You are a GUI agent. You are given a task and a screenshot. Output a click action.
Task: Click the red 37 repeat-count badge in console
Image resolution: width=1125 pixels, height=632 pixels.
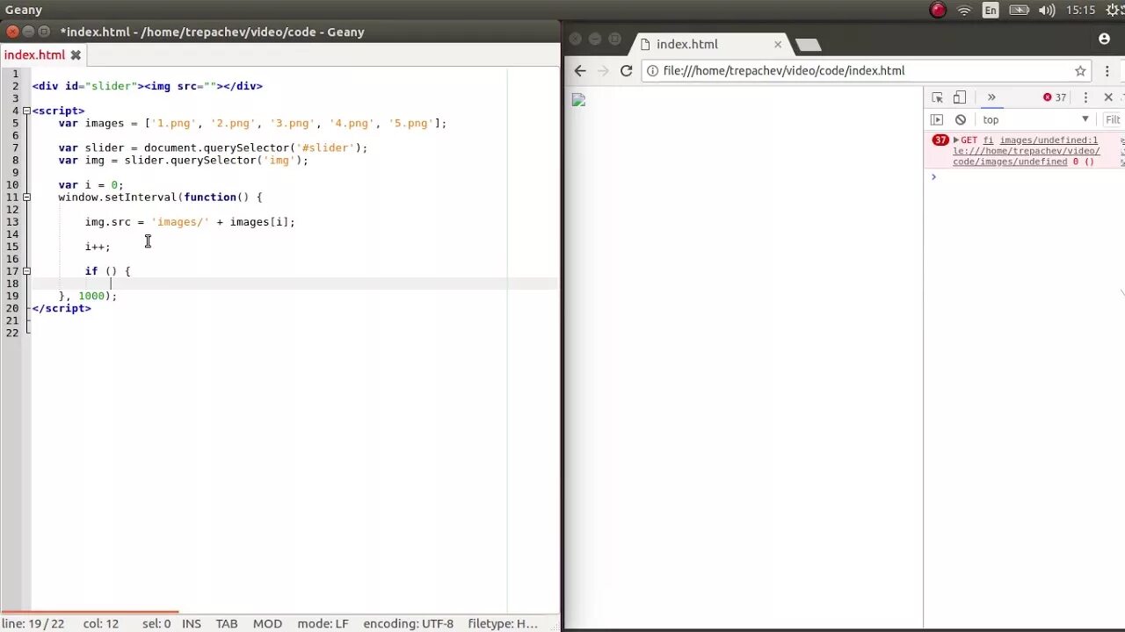coord(940,140)
